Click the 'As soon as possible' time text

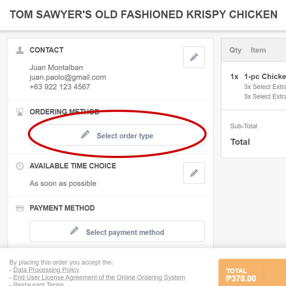click(63, 183)
